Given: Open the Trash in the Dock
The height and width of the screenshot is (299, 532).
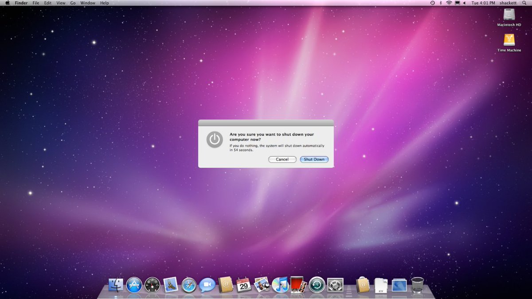Looking at the screenshot, I should click(418, 285).
